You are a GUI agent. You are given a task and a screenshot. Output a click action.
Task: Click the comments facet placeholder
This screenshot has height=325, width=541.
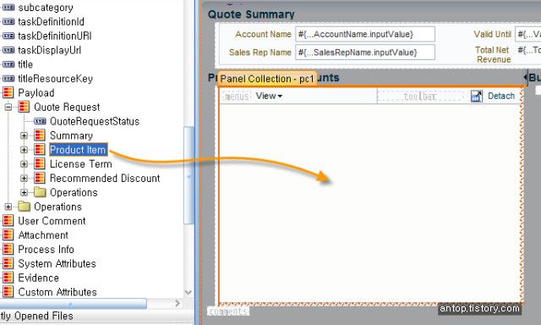click(x=228, y=311)
